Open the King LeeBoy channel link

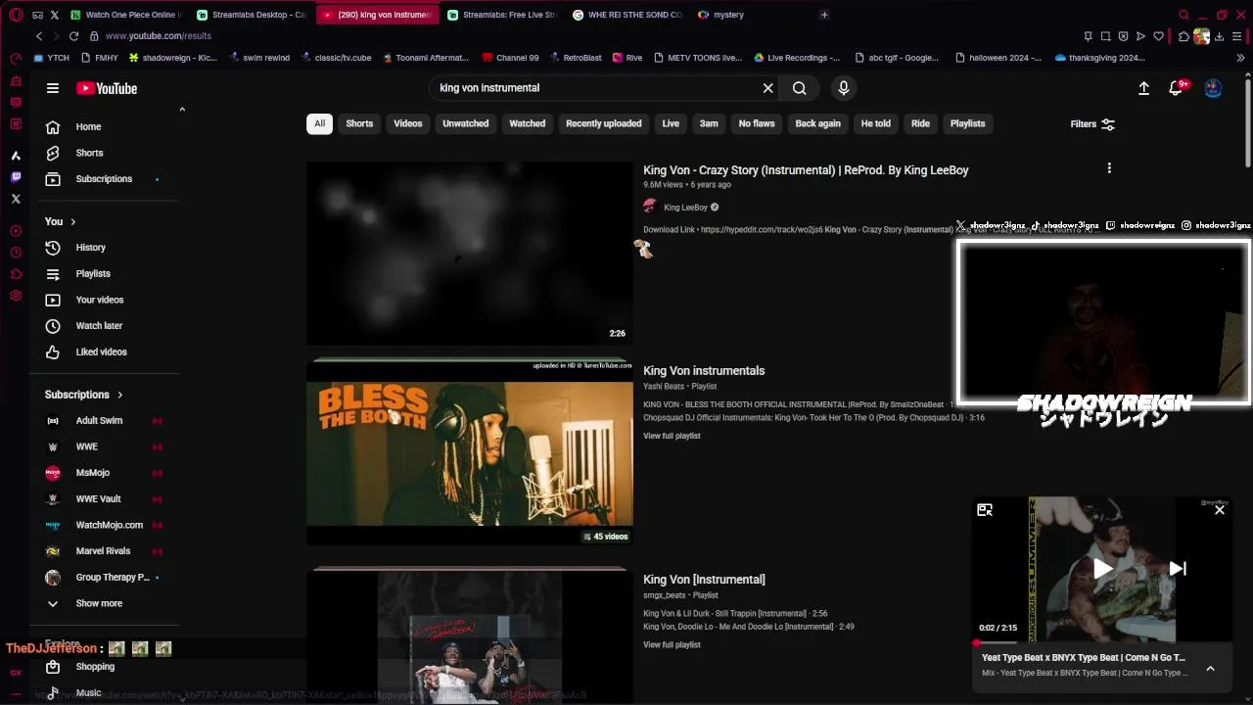click(x=685, y=208)
